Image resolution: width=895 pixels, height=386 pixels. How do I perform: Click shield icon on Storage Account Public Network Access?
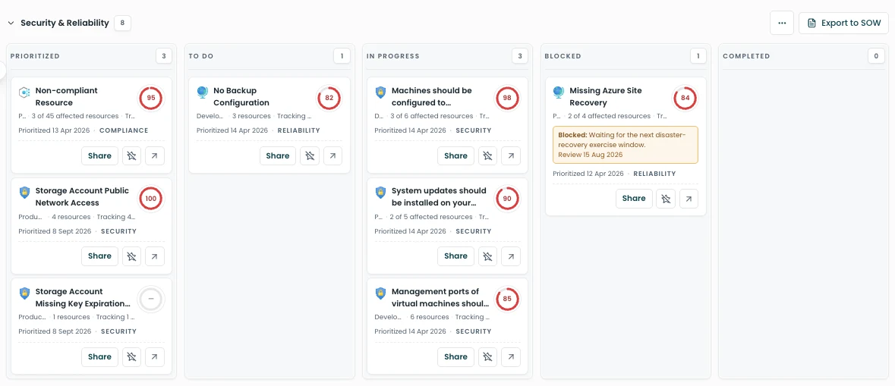(24, 192)
